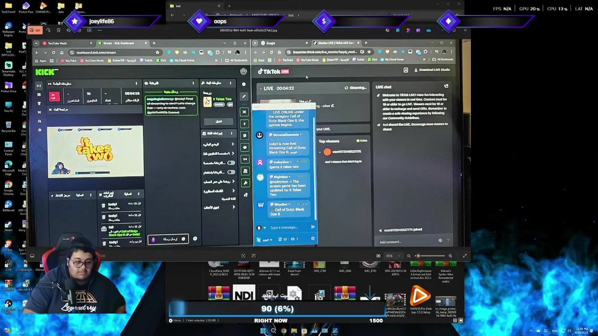Send message arrow in chat overlay
The image size is (598, 336).
[313, 227]
